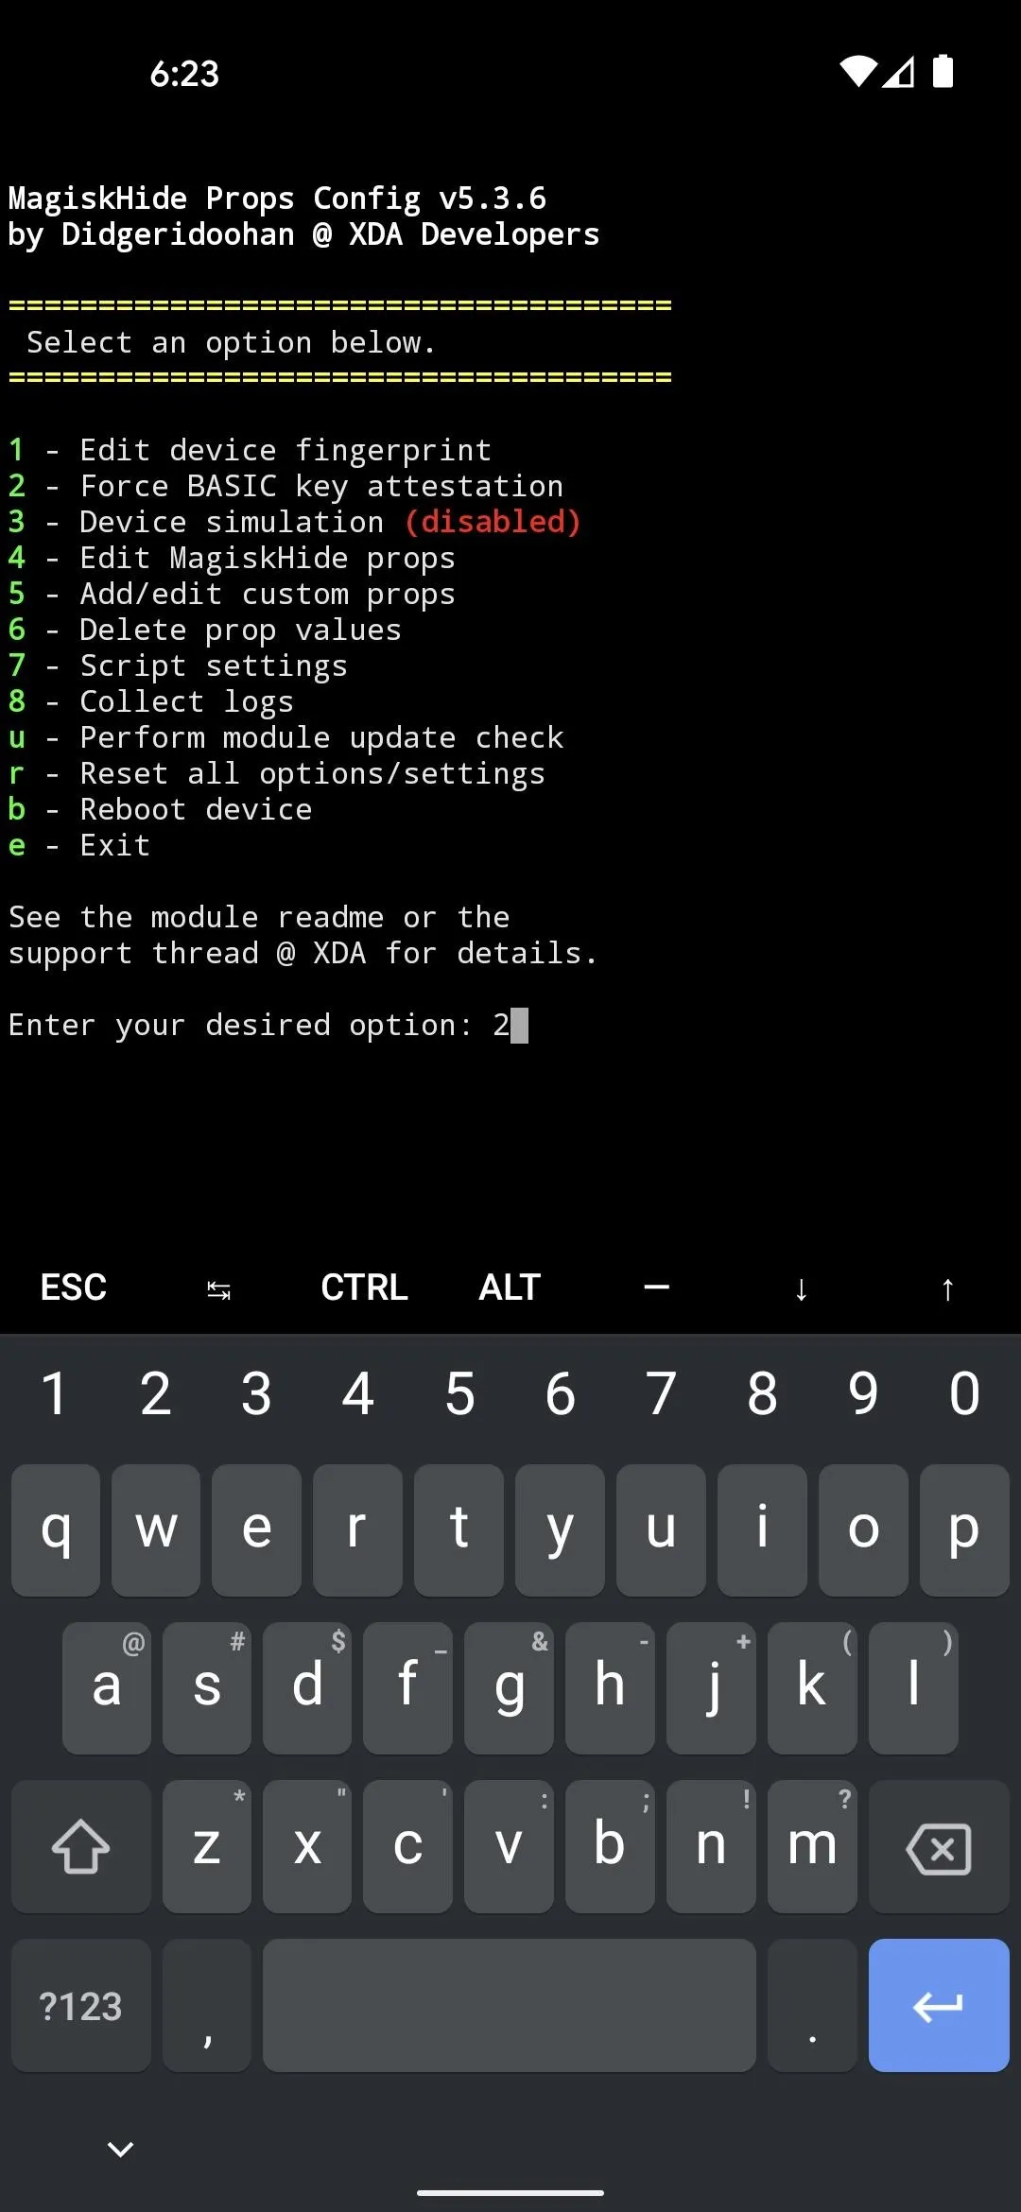
Task: Toggle the CTRL modifier key
Action: (364, 1287)
